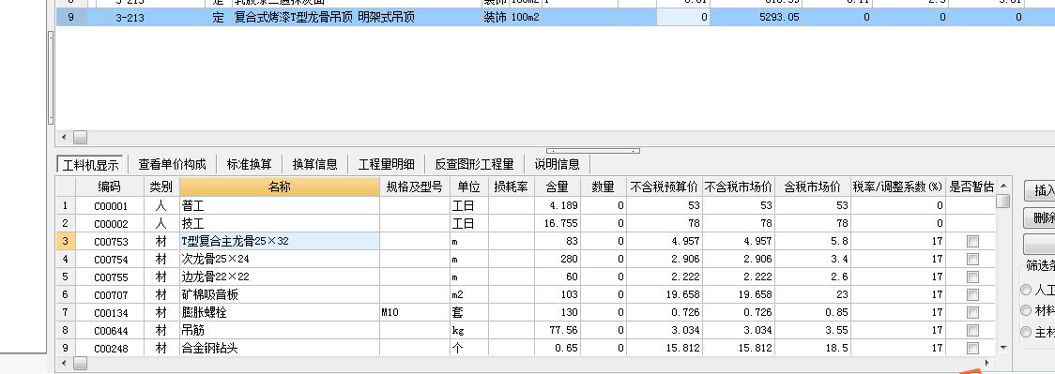Click the 吊筋 name cell

point(279,330)
